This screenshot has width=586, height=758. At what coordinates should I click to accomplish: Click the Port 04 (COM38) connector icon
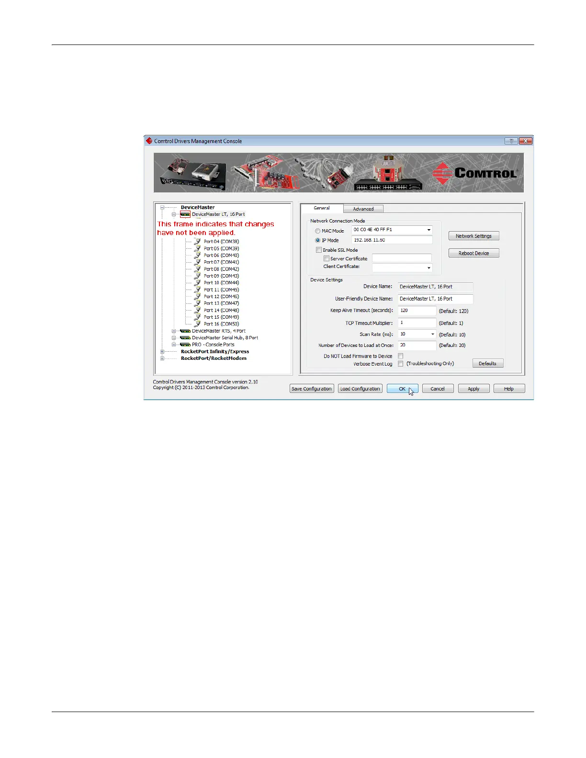tap(197, 242)
